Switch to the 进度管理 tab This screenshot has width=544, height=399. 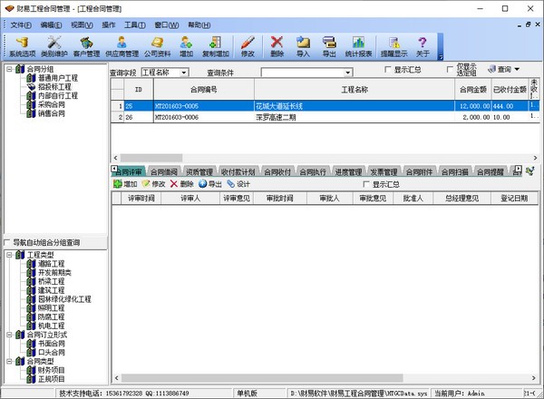(348, 171)
